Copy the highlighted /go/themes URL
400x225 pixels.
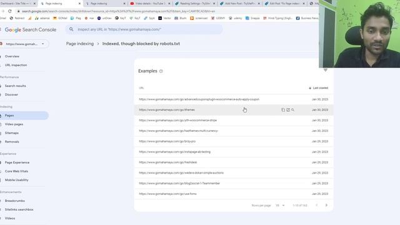283,110
